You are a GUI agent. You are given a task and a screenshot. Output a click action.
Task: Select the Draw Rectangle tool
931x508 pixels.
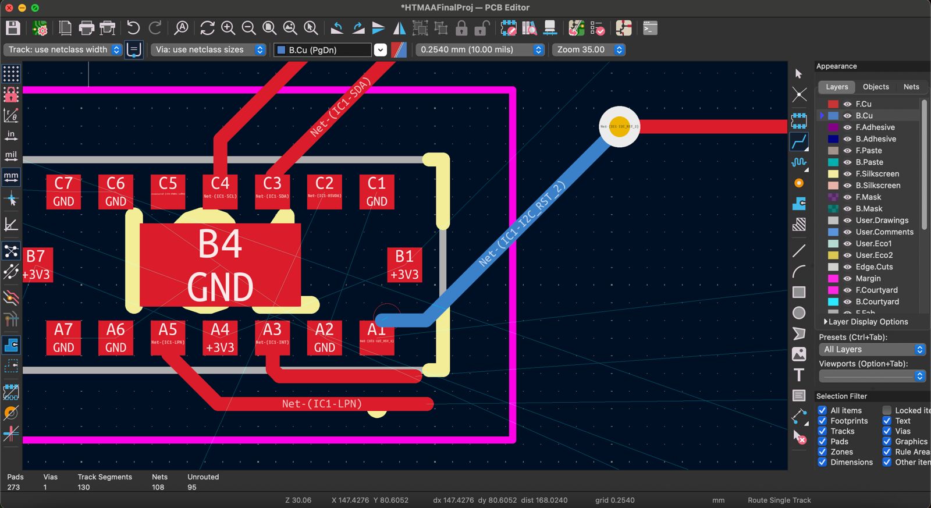799,292
